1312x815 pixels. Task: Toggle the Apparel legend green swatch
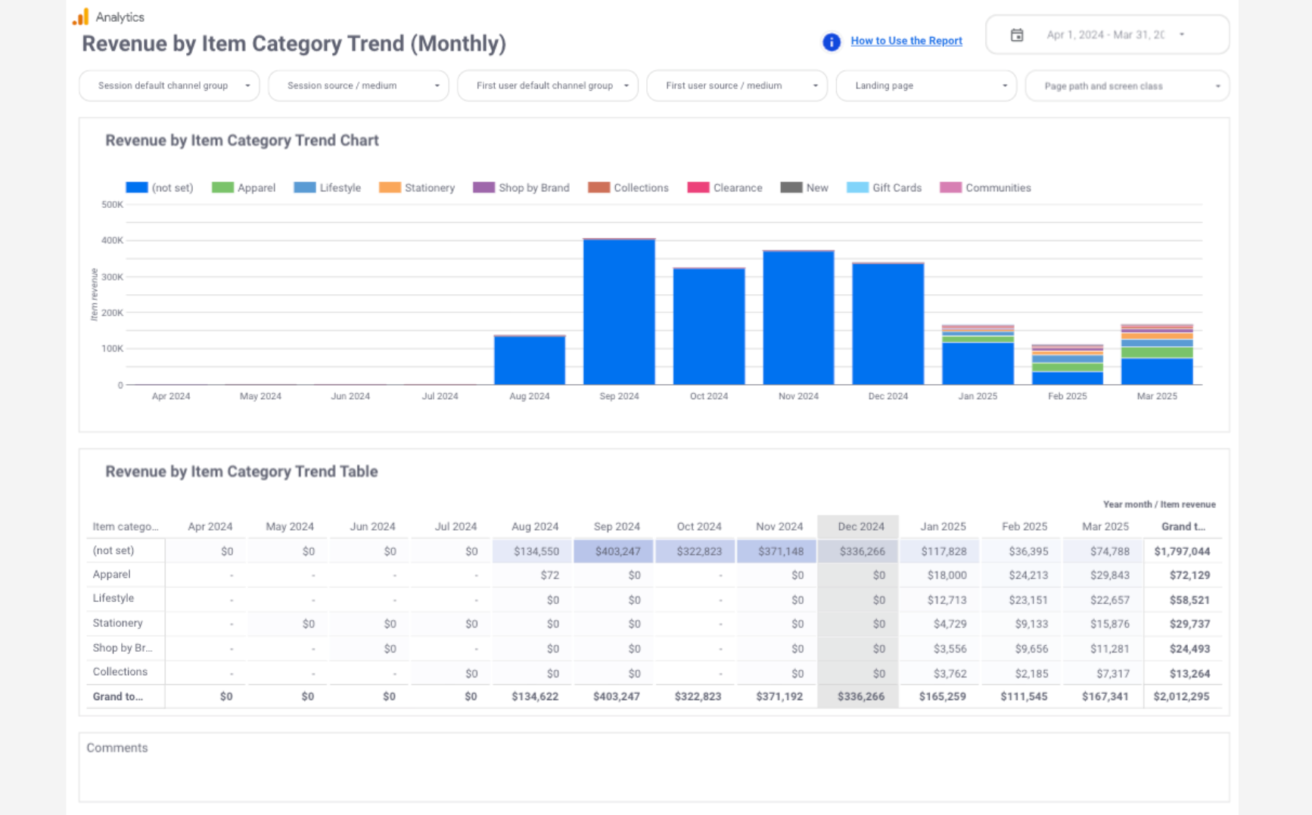click(x=222, y=187)
